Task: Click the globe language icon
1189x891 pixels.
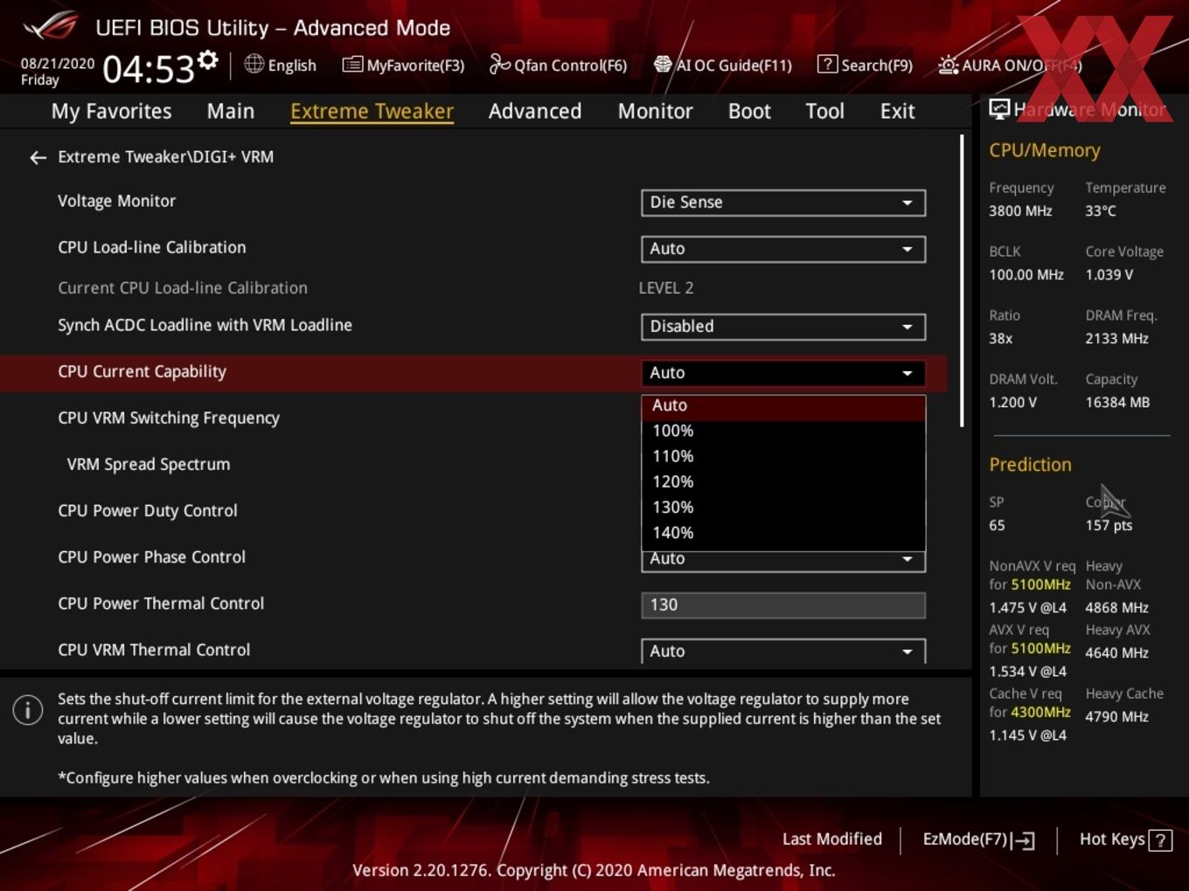Action: click(254, 64)
